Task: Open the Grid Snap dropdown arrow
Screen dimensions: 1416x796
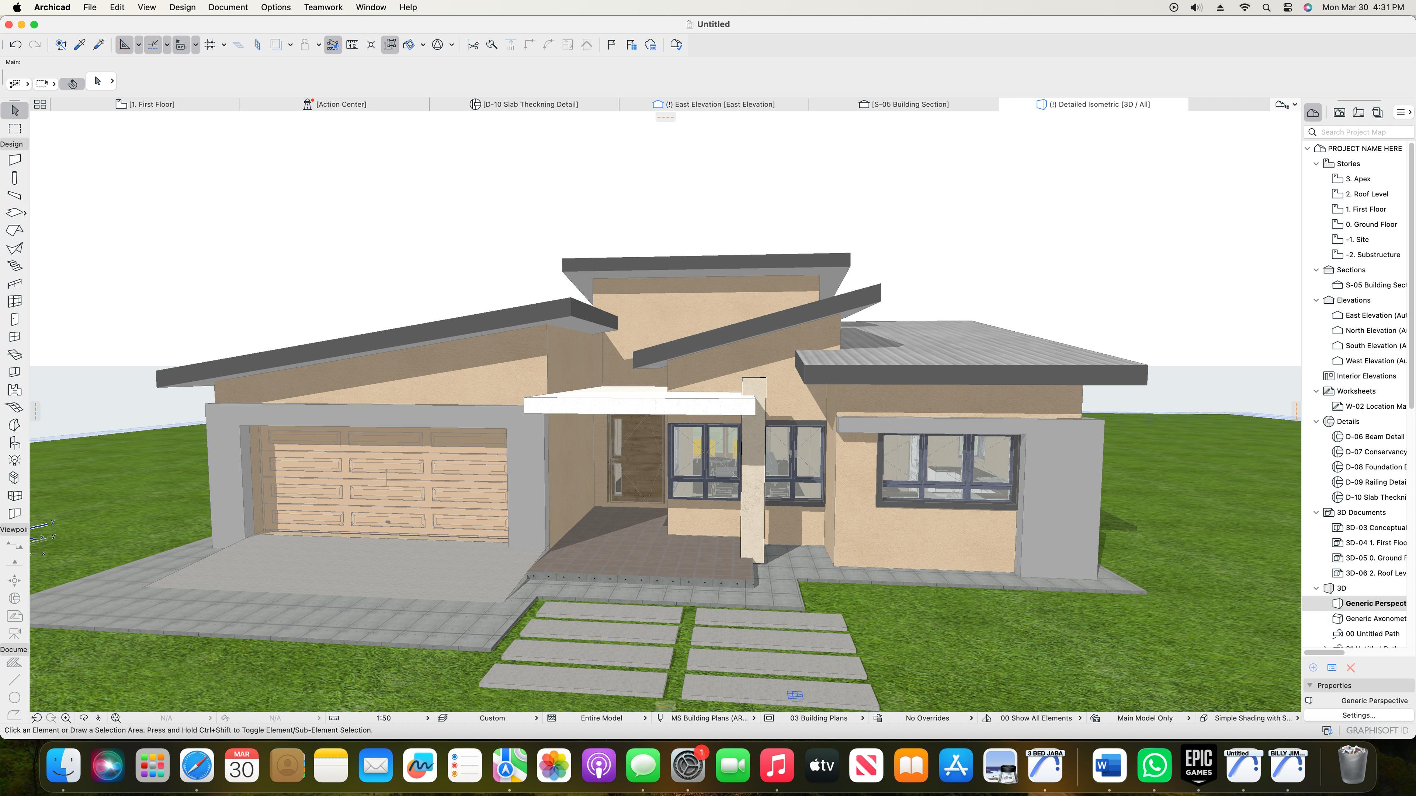Action: 224,45
